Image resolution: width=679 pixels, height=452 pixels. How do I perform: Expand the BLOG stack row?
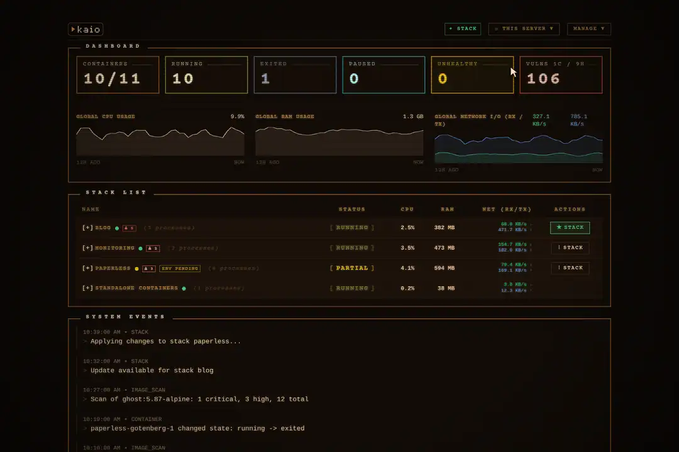pyautogui.click(x=87, y=227)
